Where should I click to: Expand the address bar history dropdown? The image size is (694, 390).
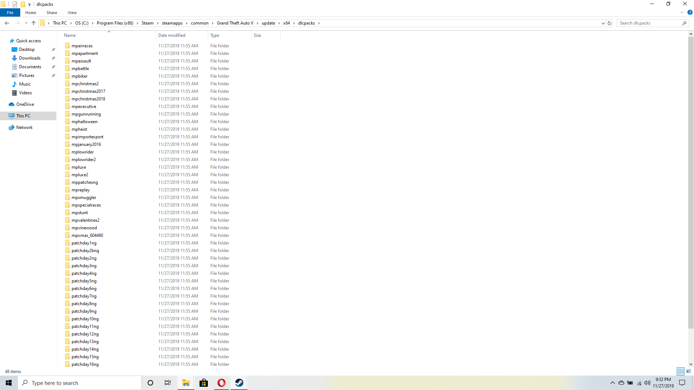(x=603, y=23)
